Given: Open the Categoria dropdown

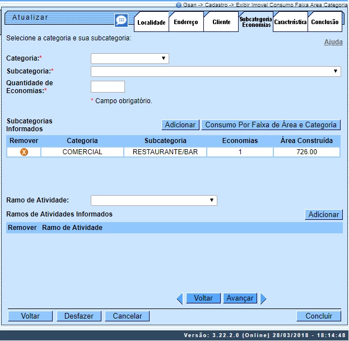Looking at the screenshot, I should click(129, 58).
